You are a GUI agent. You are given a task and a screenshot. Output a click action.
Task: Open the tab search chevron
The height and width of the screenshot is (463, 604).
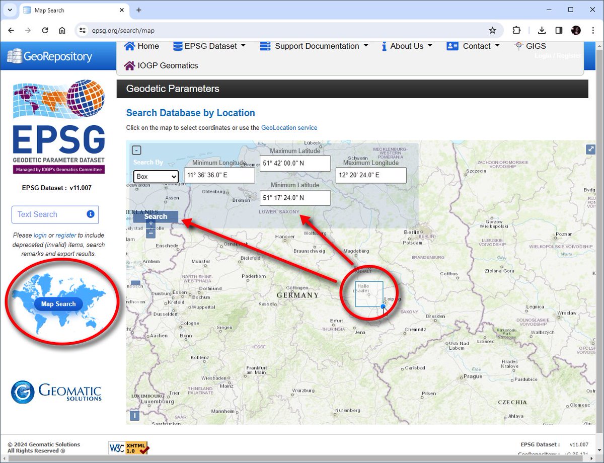pyautogui.click(x=10, y=10)
